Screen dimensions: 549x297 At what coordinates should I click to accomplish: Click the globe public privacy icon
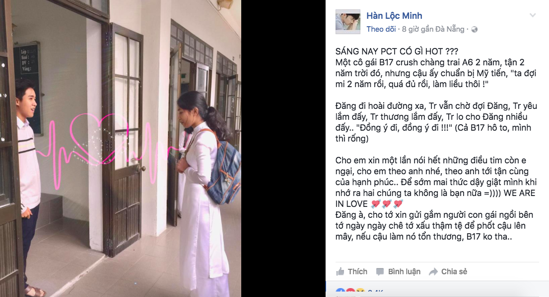pyautogui.click(x=475, y=29)
